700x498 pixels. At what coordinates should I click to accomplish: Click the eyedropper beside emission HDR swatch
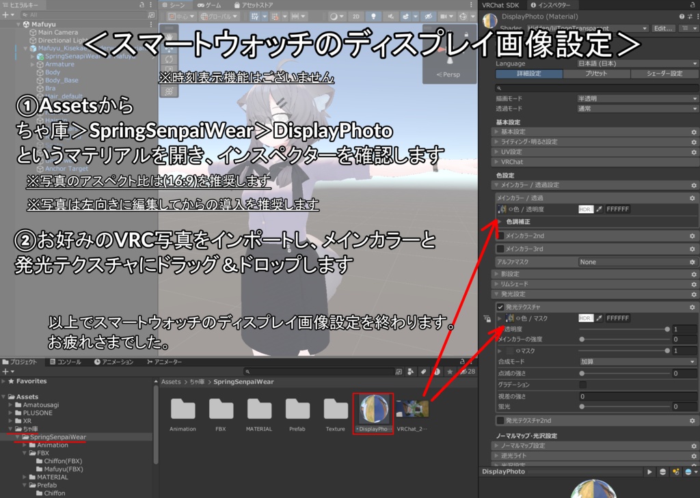[x=599, y=318]
